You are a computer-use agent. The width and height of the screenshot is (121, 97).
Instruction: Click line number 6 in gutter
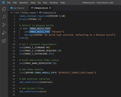(x=14, y=32)
